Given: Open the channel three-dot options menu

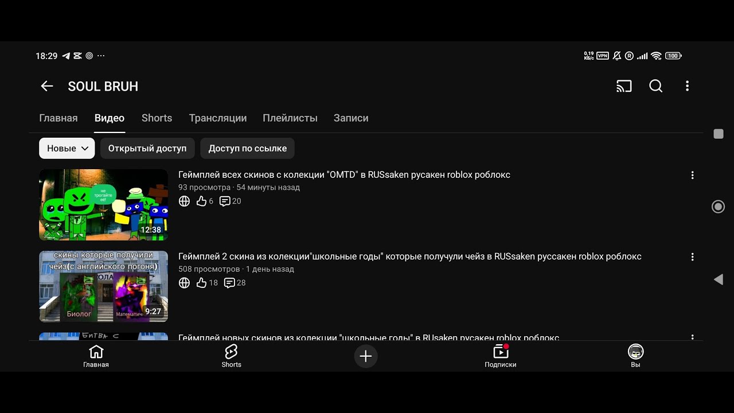Looking at the screenshot, I should coord(687,86).
